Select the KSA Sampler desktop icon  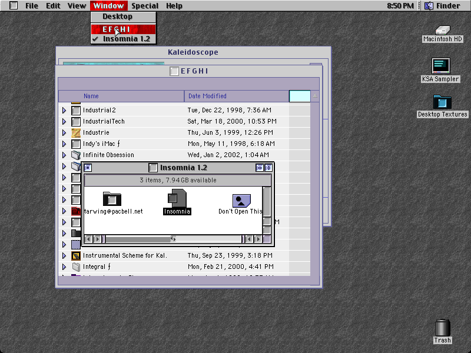[x=440, y=66]
